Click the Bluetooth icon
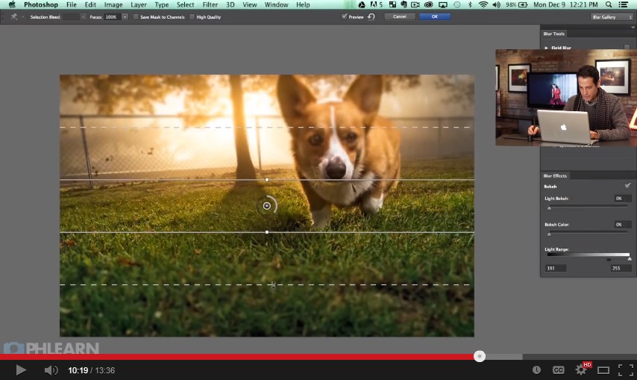 coord(471,4)
